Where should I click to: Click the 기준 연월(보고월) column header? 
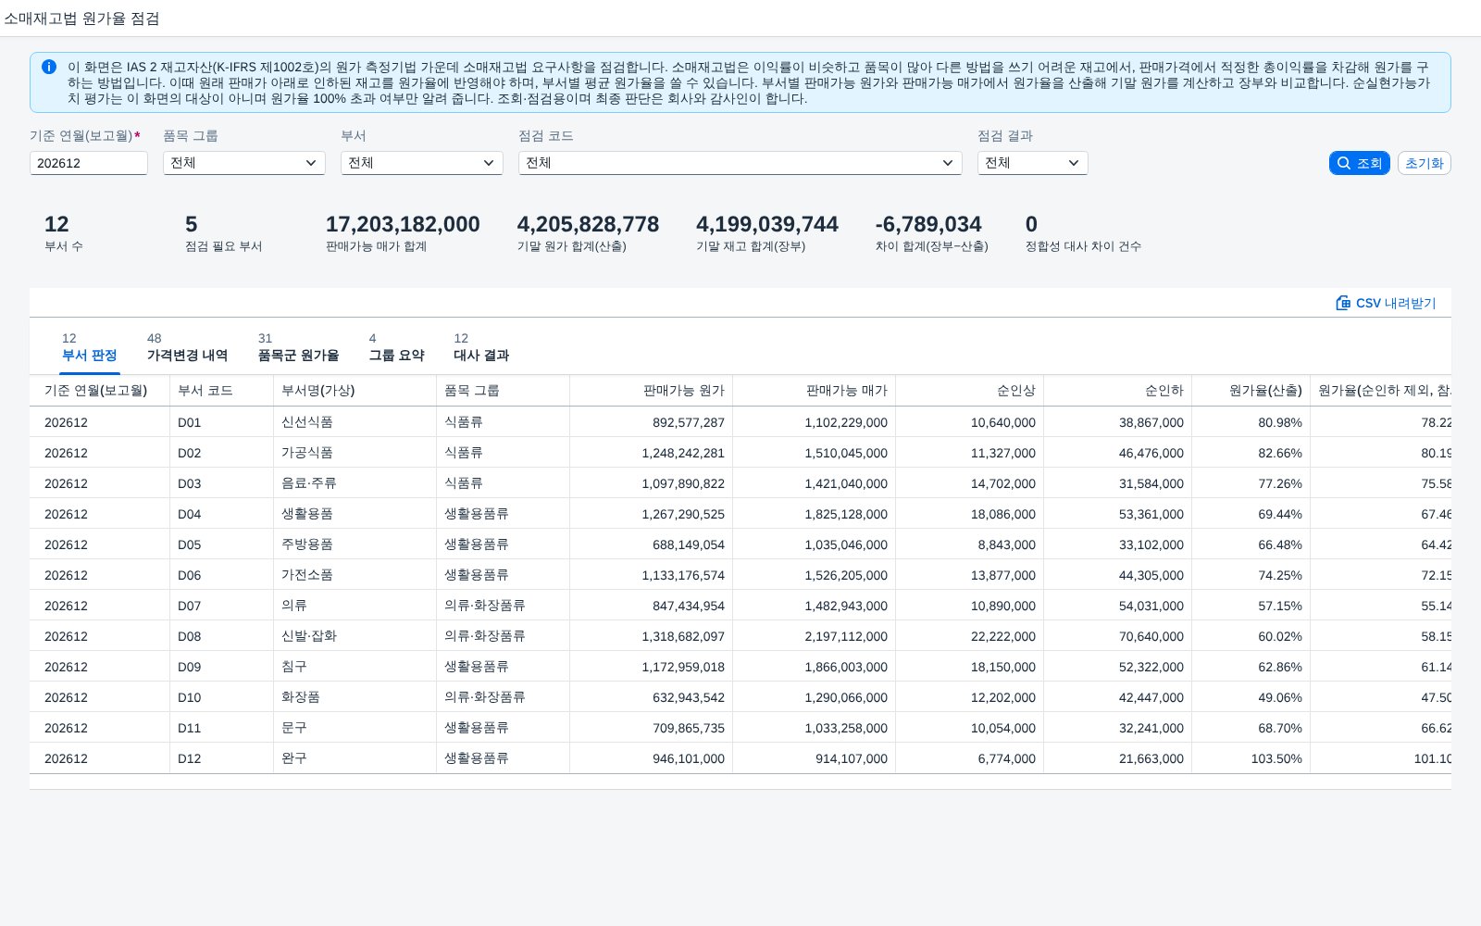(100, 391)
